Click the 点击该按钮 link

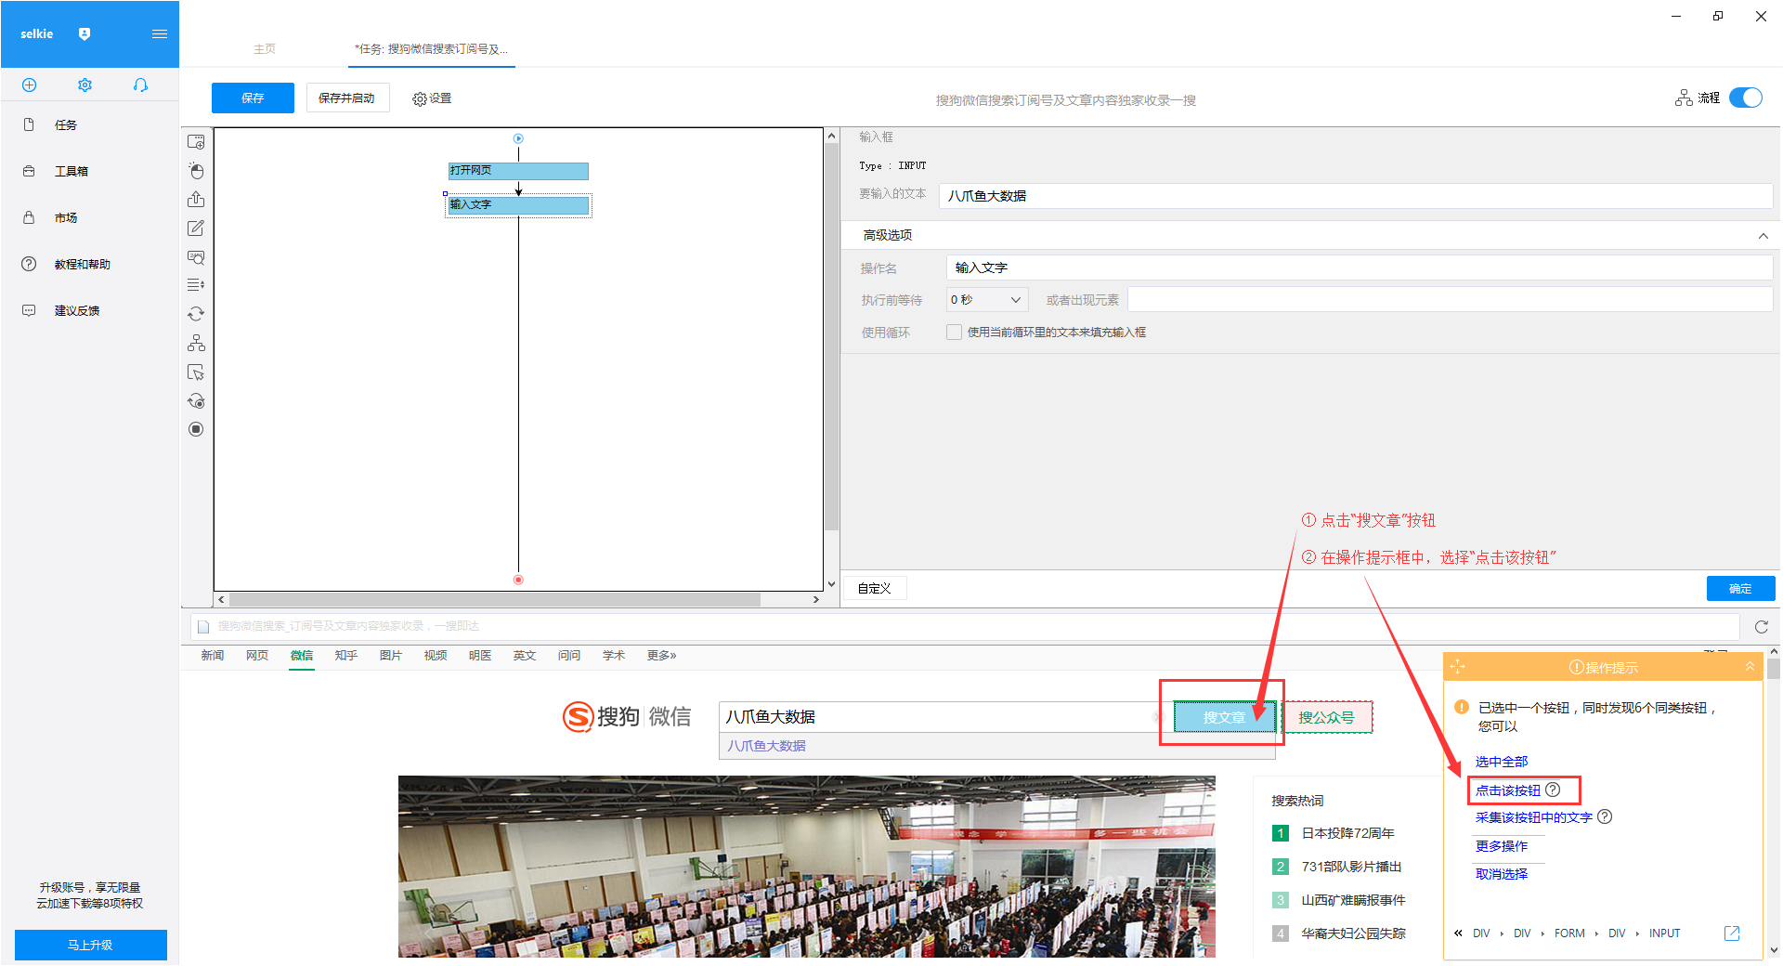[x=1508, y=790]
